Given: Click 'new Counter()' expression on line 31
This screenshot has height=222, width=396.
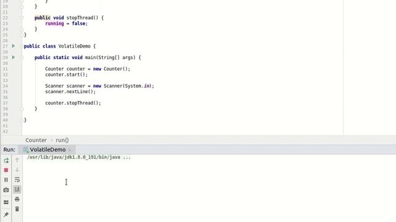Looking at the screenshot, I should click(x=110, y=69).
